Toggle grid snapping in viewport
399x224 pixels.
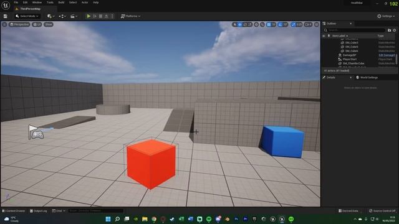point(269,24)
